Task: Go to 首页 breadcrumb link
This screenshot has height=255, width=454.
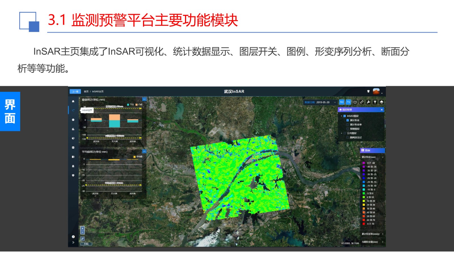Action: tap(86, 92)
